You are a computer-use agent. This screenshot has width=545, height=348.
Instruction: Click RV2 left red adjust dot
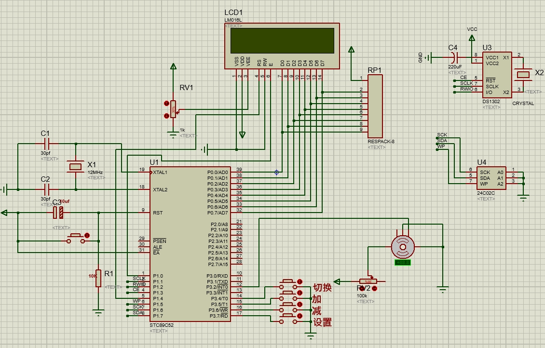[x=362, y=288]
